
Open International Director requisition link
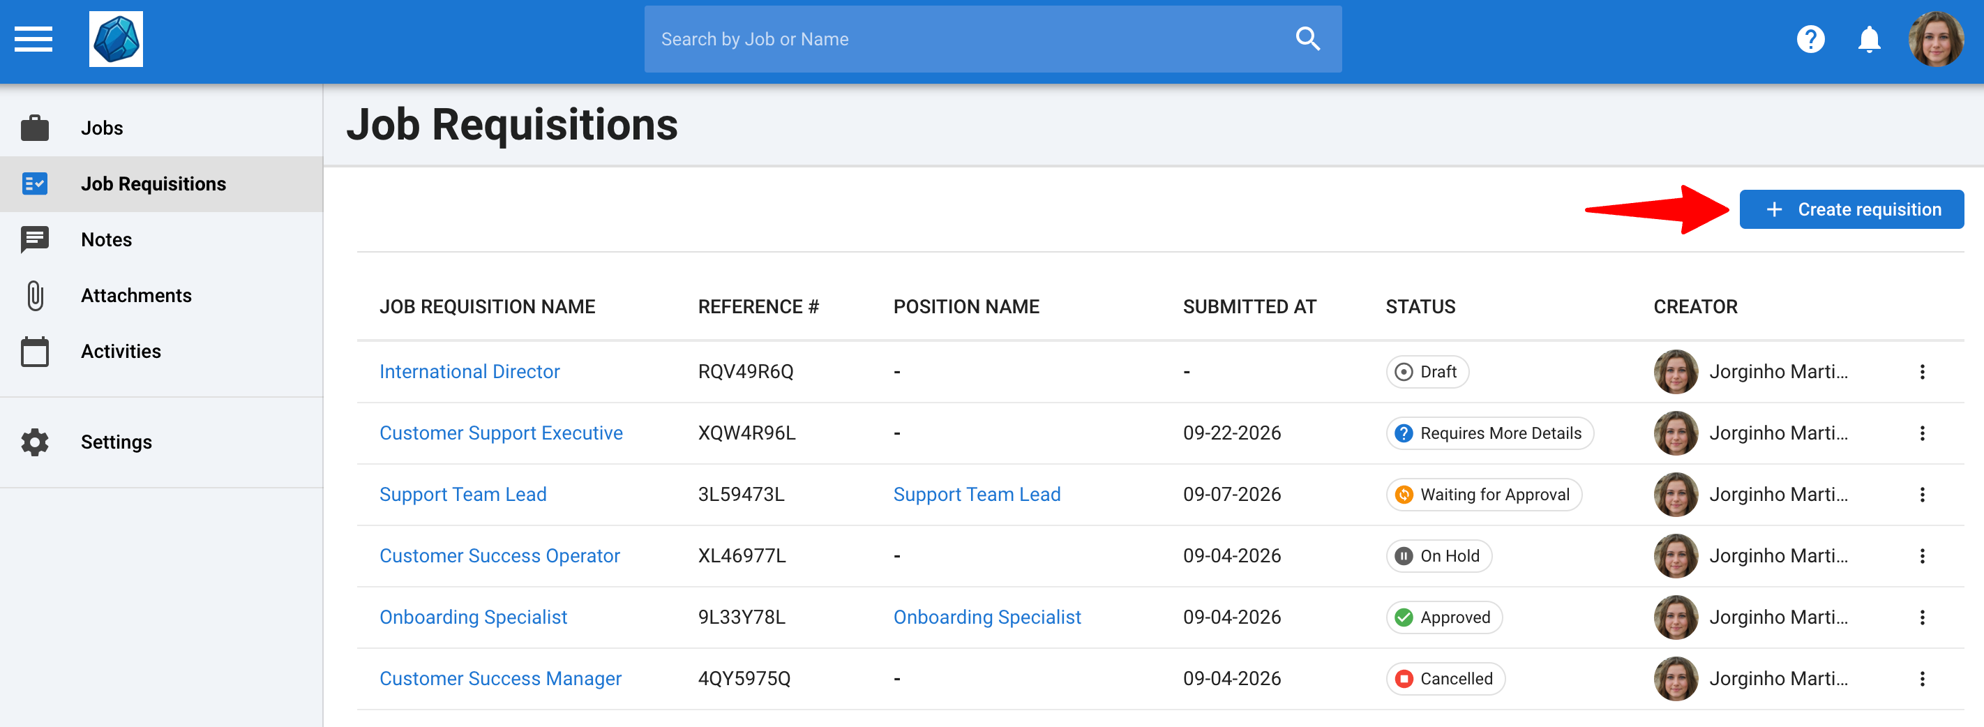pyautogui.click(x=469, y=372)
